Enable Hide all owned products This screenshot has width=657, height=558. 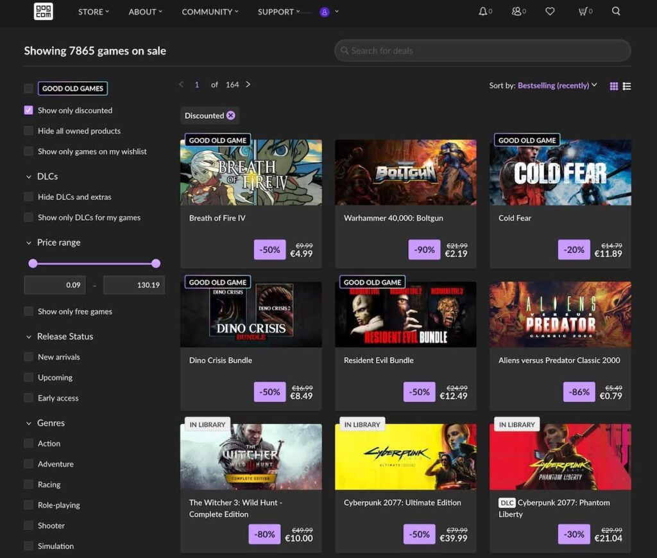[28, 130]
